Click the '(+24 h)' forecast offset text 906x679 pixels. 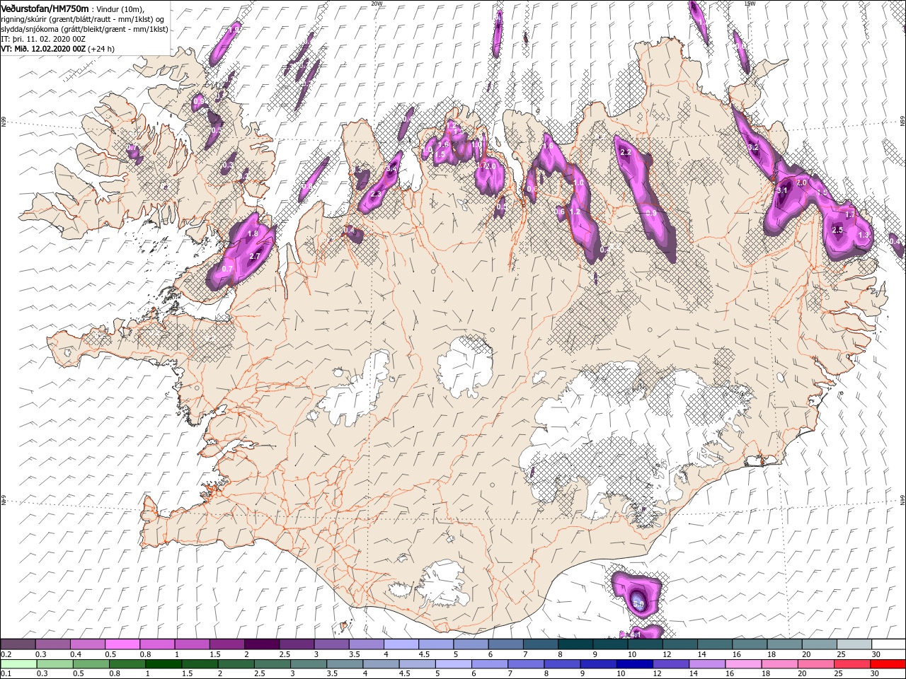tap(101, 49)
